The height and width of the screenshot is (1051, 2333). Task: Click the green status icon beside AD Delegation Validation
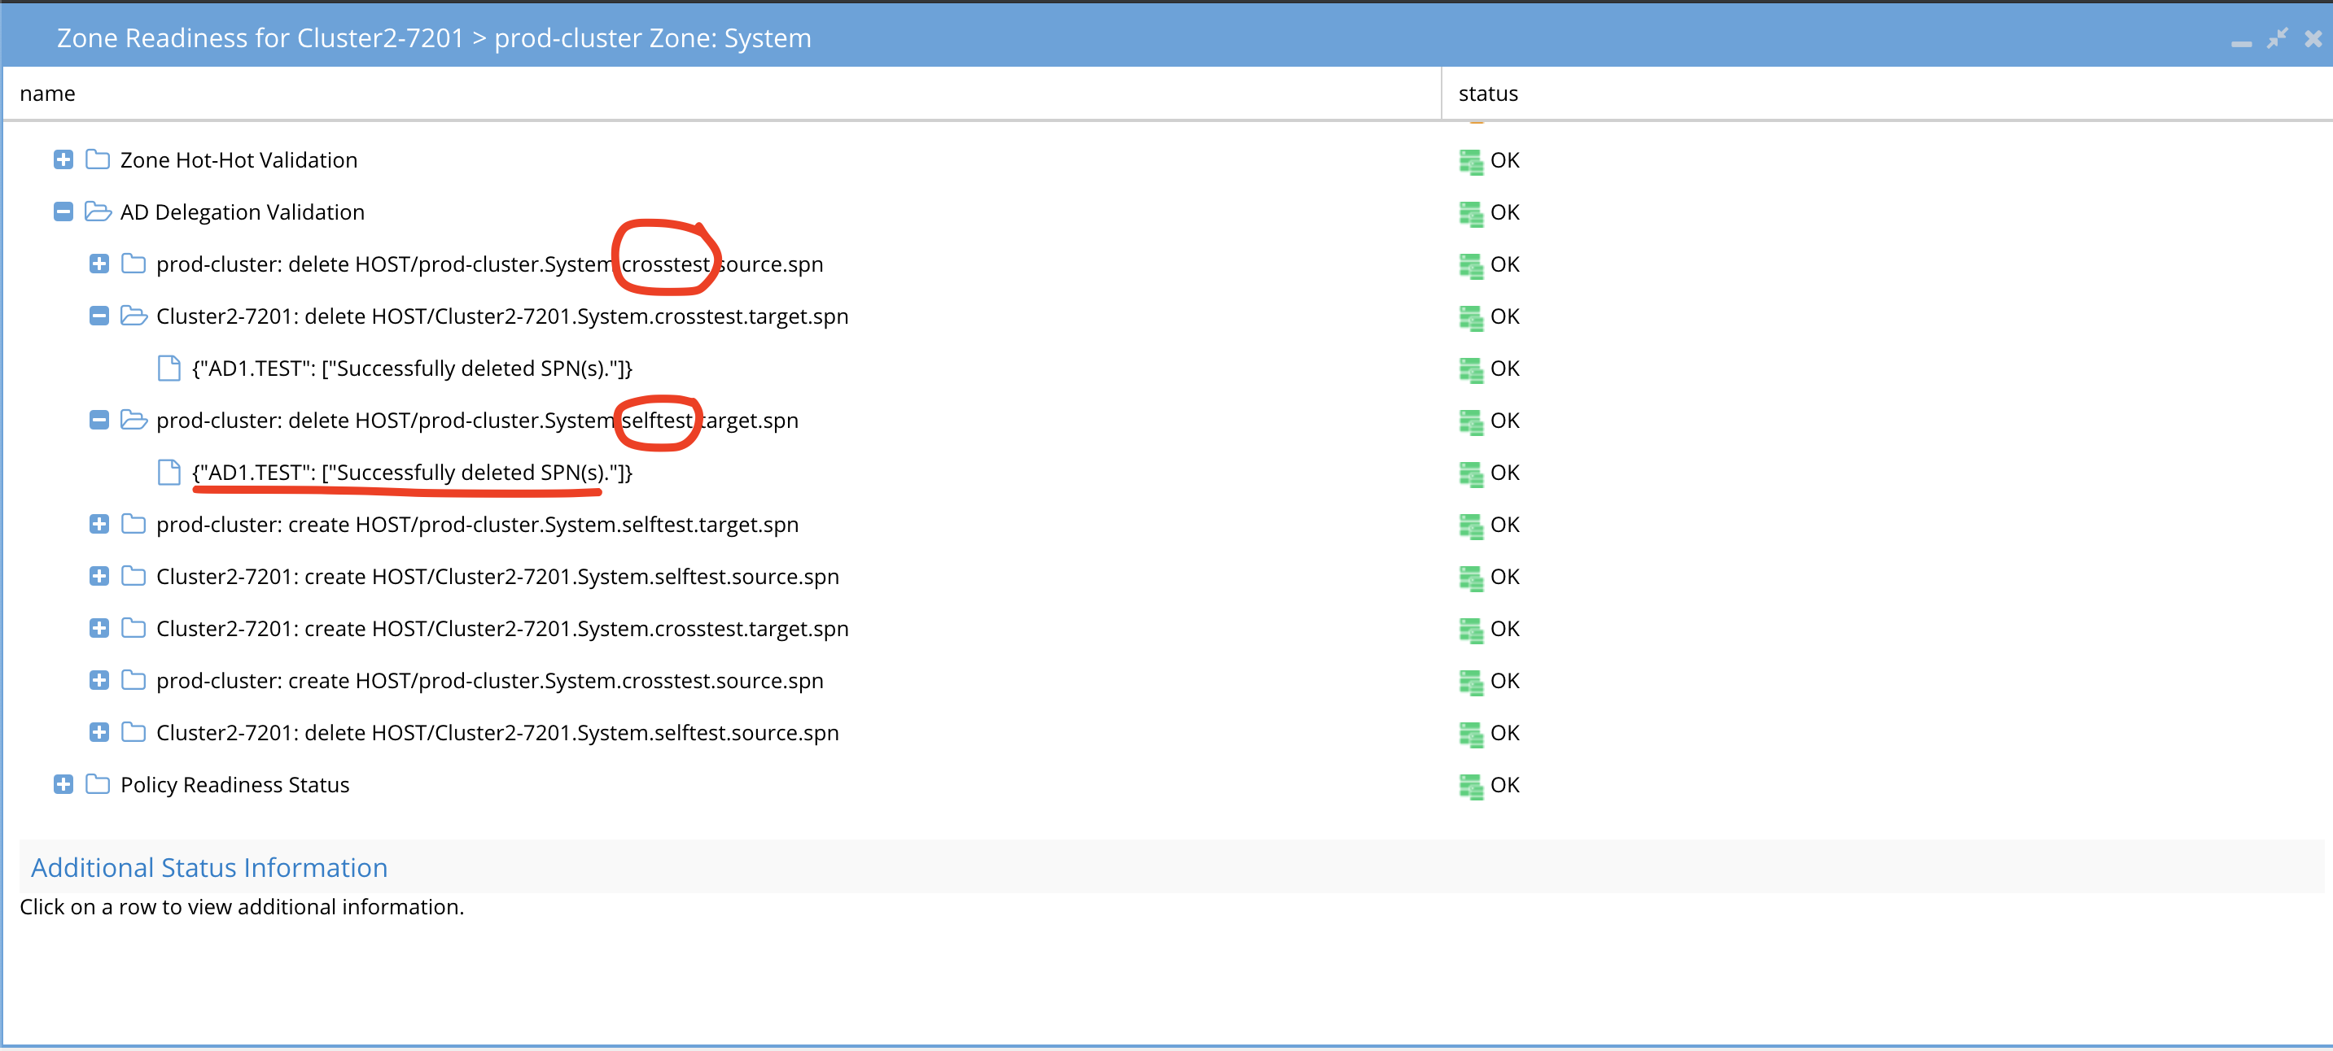tap(1473, 211)
